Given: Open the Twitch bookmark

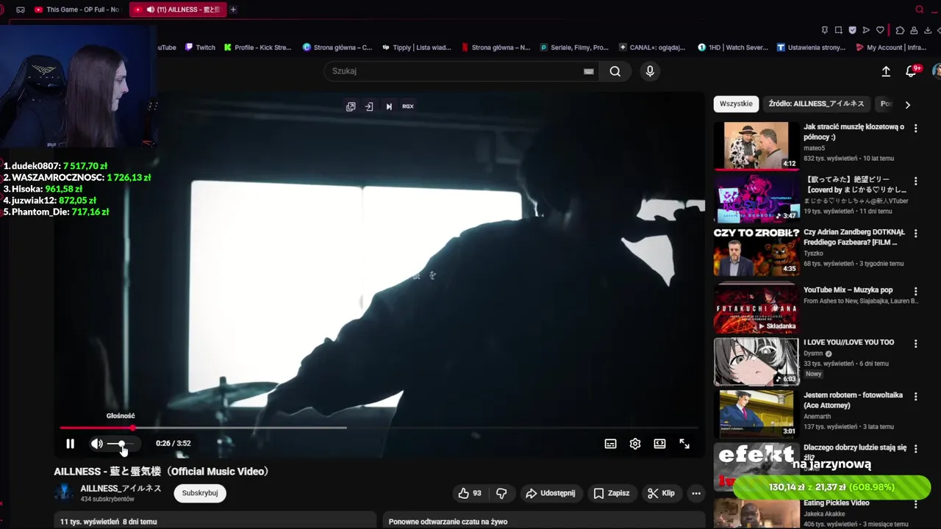Looking at the screenshot, I should tap(200, 47).
